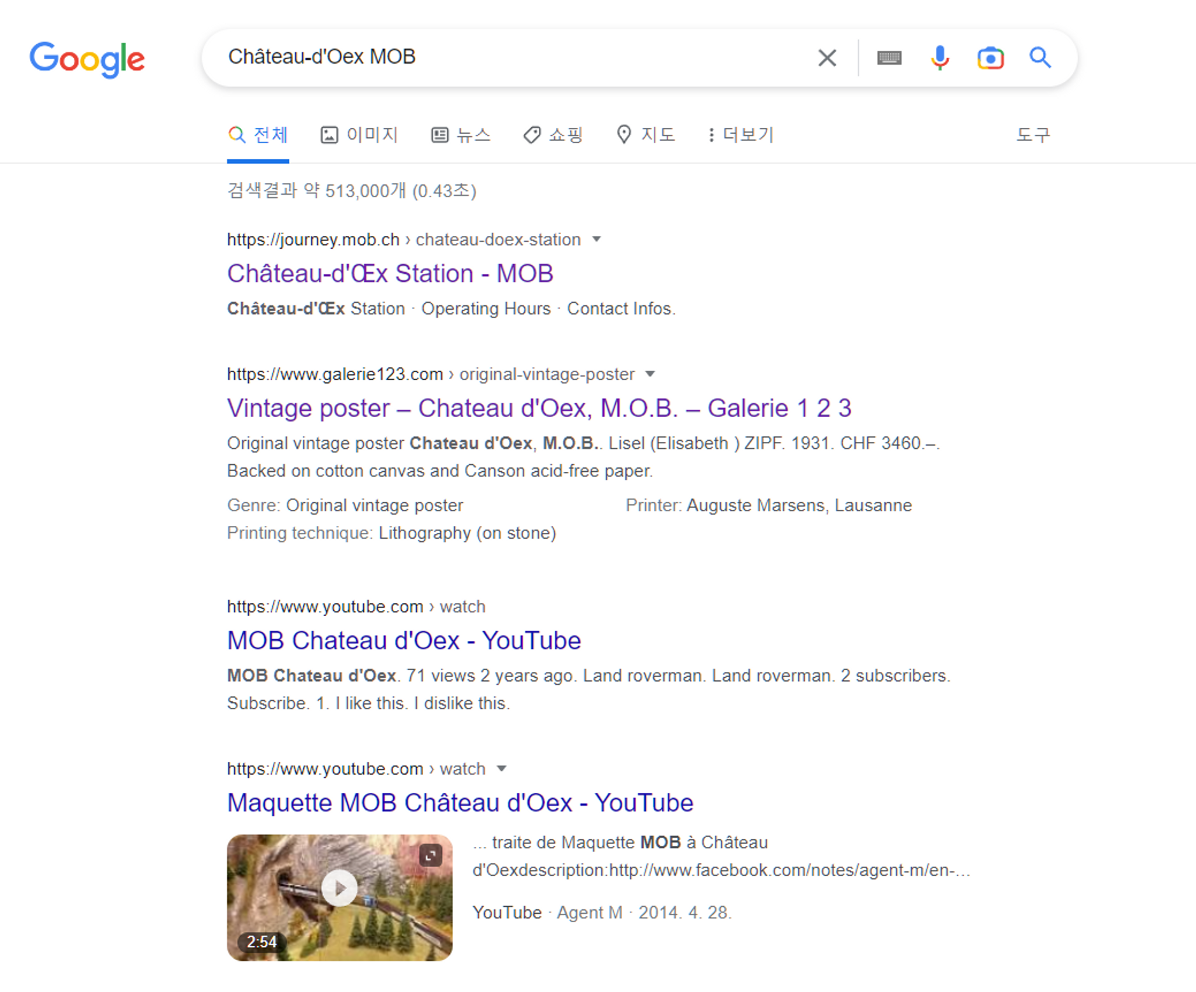Image resolution: width=1196 pixels, height=992 pixels.
Task: Switch to the 이미지 tab
Action: coord(359,135)
